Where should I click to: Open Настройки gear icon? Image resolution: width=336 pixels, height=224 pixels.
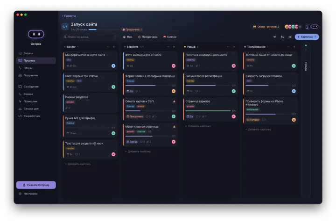[20, 194]
